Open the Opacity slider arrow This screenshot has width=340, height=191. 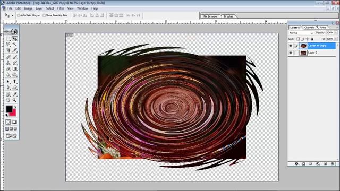[x=336, y=32]
